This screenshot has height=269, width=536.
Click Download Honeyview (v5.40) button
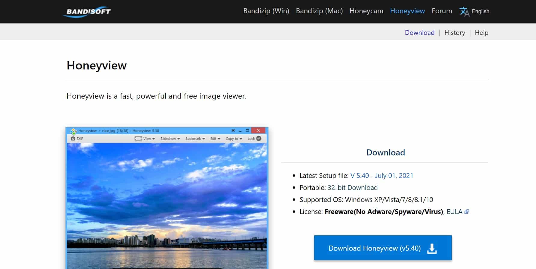[383, 248]
